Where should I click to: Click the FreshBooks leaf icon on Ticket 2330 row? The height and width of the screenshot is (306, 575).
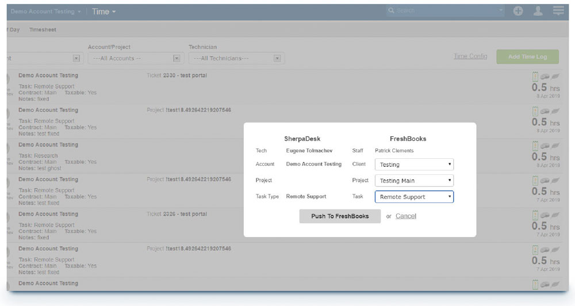555,76
